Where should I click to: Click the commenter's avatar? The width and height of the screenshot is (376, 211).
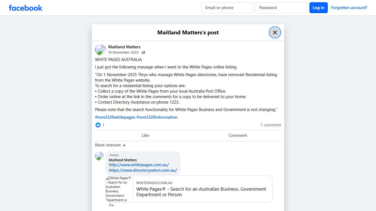point(99,156)
